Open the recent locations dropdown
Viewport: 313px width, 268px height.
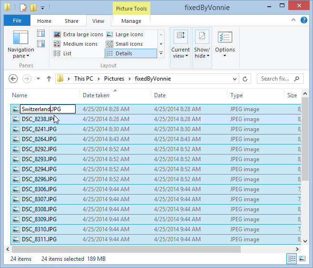tap(38, 79)
